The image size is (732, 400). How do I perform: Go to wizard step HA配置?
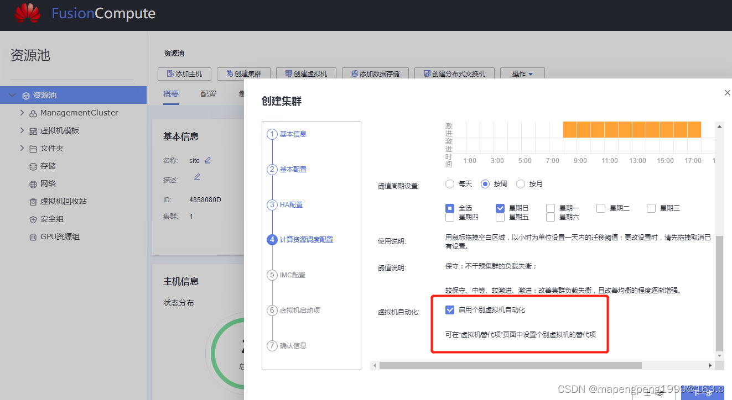(x=285, y=205)
